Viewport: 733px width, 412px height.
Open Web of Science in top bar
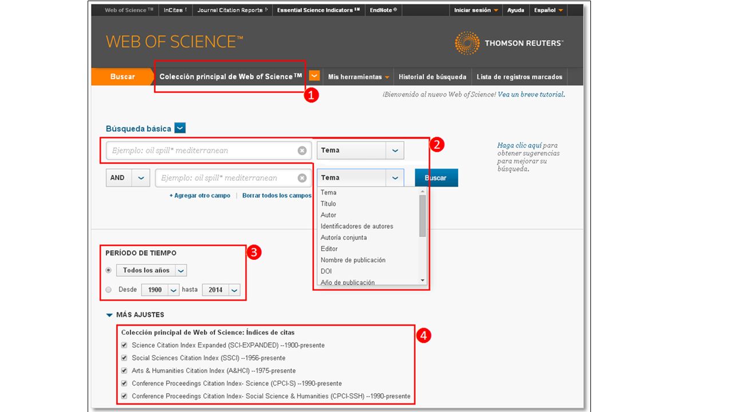point(129,10)
